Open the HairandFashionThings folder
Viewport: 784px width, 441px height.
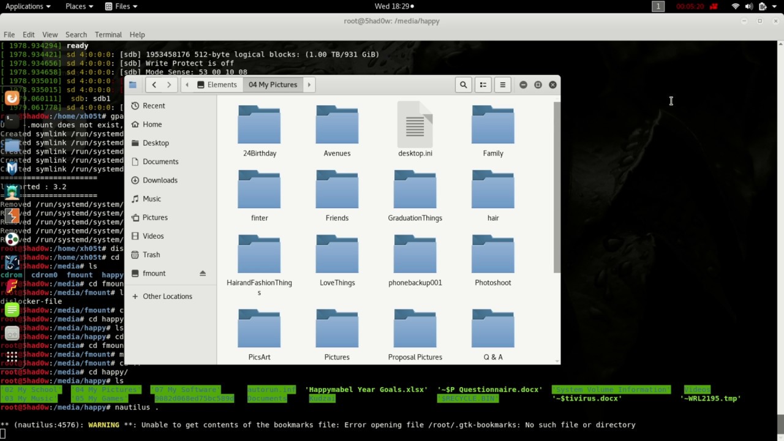[x=259, y=265]
